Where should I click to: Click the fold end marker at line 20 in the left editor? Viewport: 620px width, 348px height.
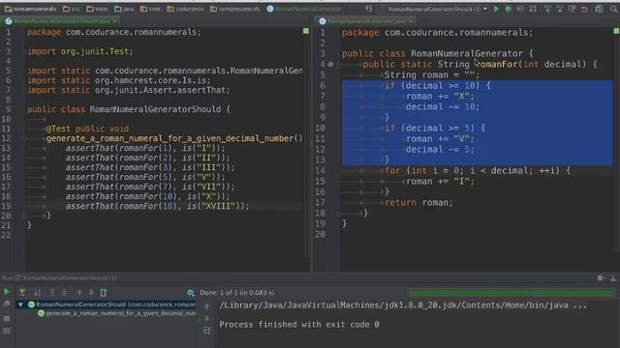pos(24,216)
